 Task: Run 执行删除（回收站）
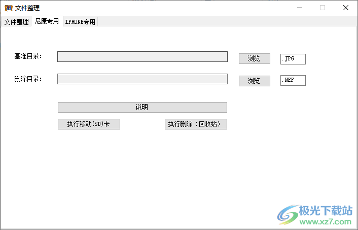196,124
